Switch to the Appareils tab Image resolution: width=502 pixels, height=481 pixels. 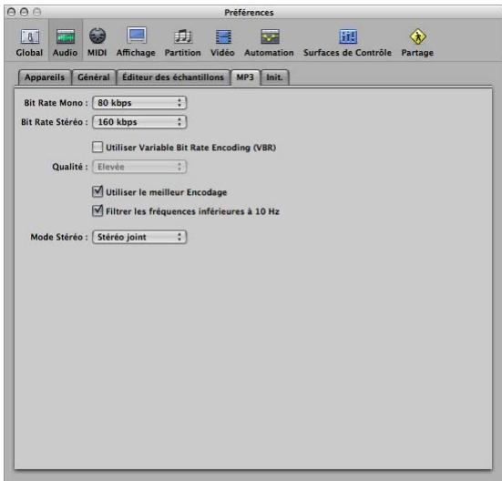click(x=45, y=77)
